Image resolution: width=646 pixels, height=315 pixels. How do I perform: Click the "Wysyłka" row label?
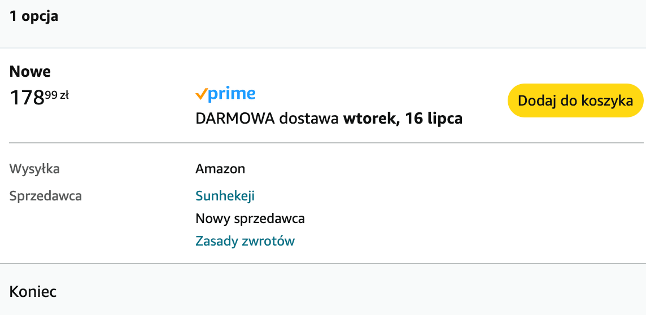coord(34,169)
